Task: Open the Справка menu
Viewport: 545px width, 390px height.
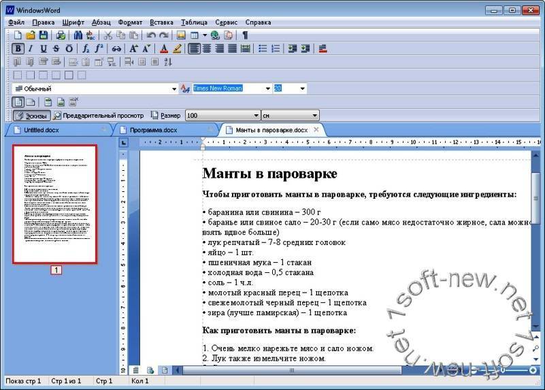Action: 259,22
